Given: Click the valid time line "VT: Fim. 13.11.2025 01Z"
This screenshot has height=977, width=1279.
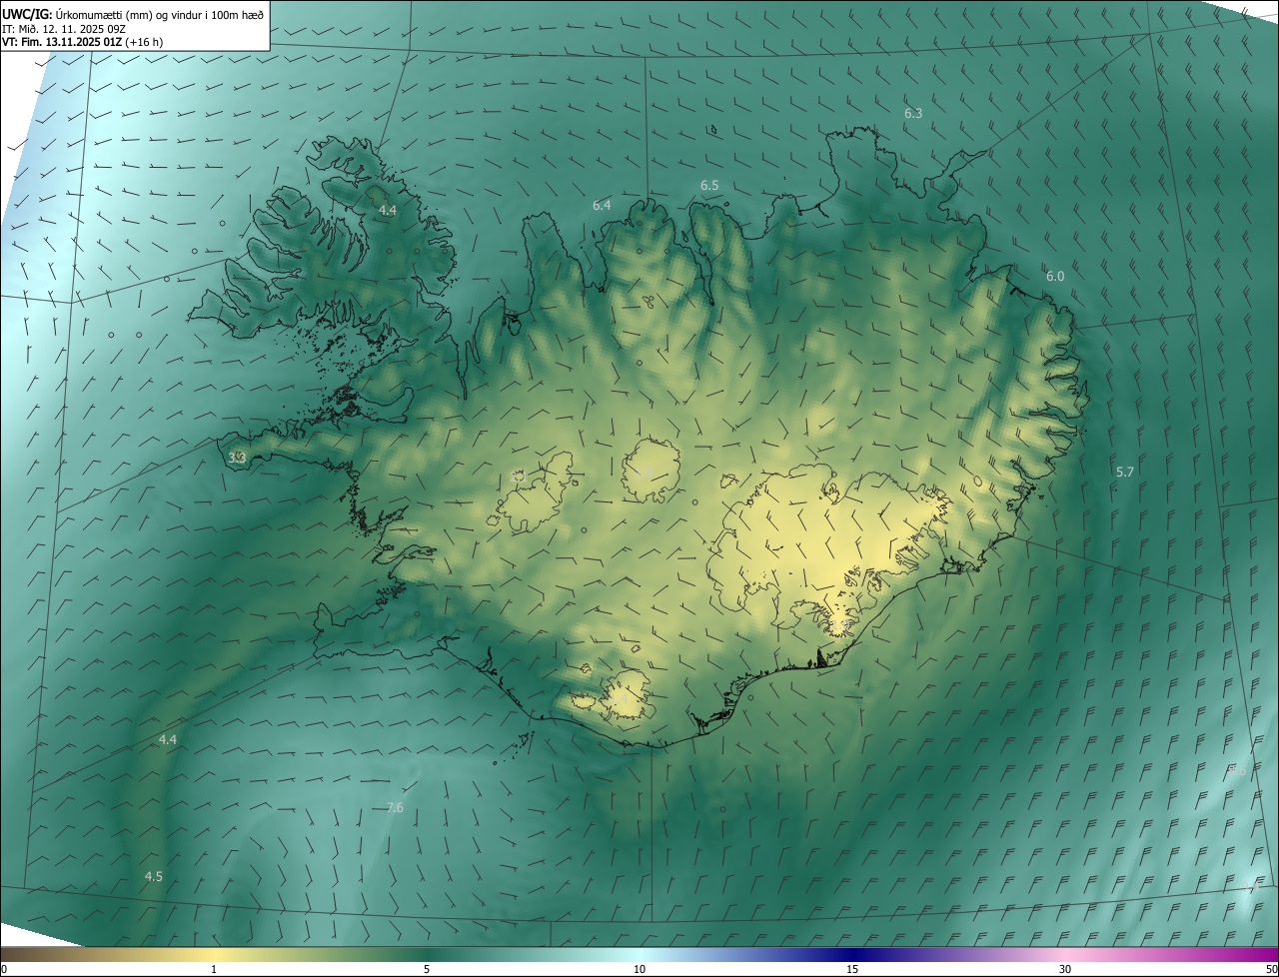Looking at the screenshot, I should [83, 43].
